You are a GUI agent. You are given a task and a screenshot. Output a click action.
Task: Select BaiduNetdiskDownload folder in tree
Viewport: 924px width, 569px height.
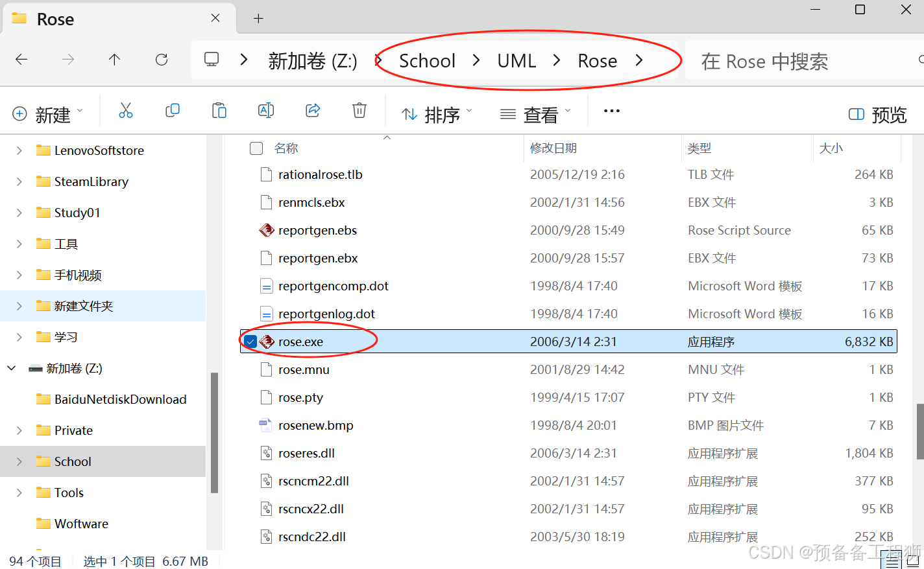[103, 399]
